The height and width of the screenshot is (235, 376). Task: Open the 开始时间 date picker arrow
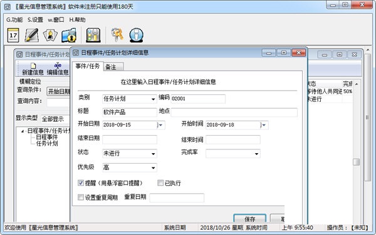[x=264, y=125]
